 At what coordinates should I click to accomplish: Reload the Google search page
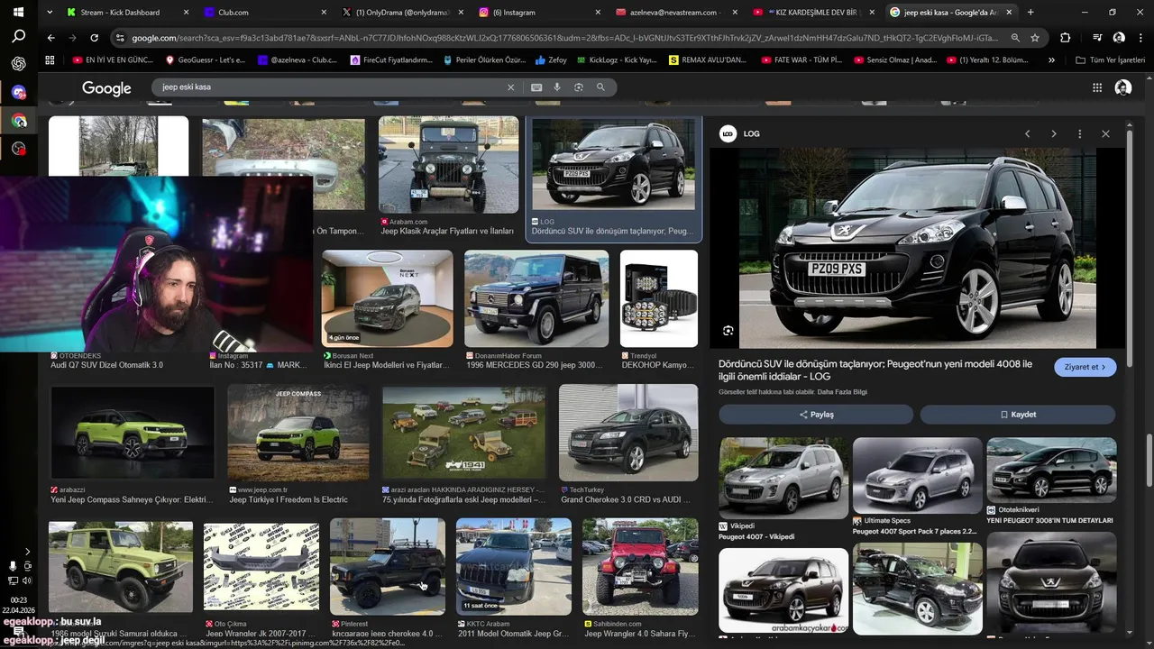(x=95, y=38)
